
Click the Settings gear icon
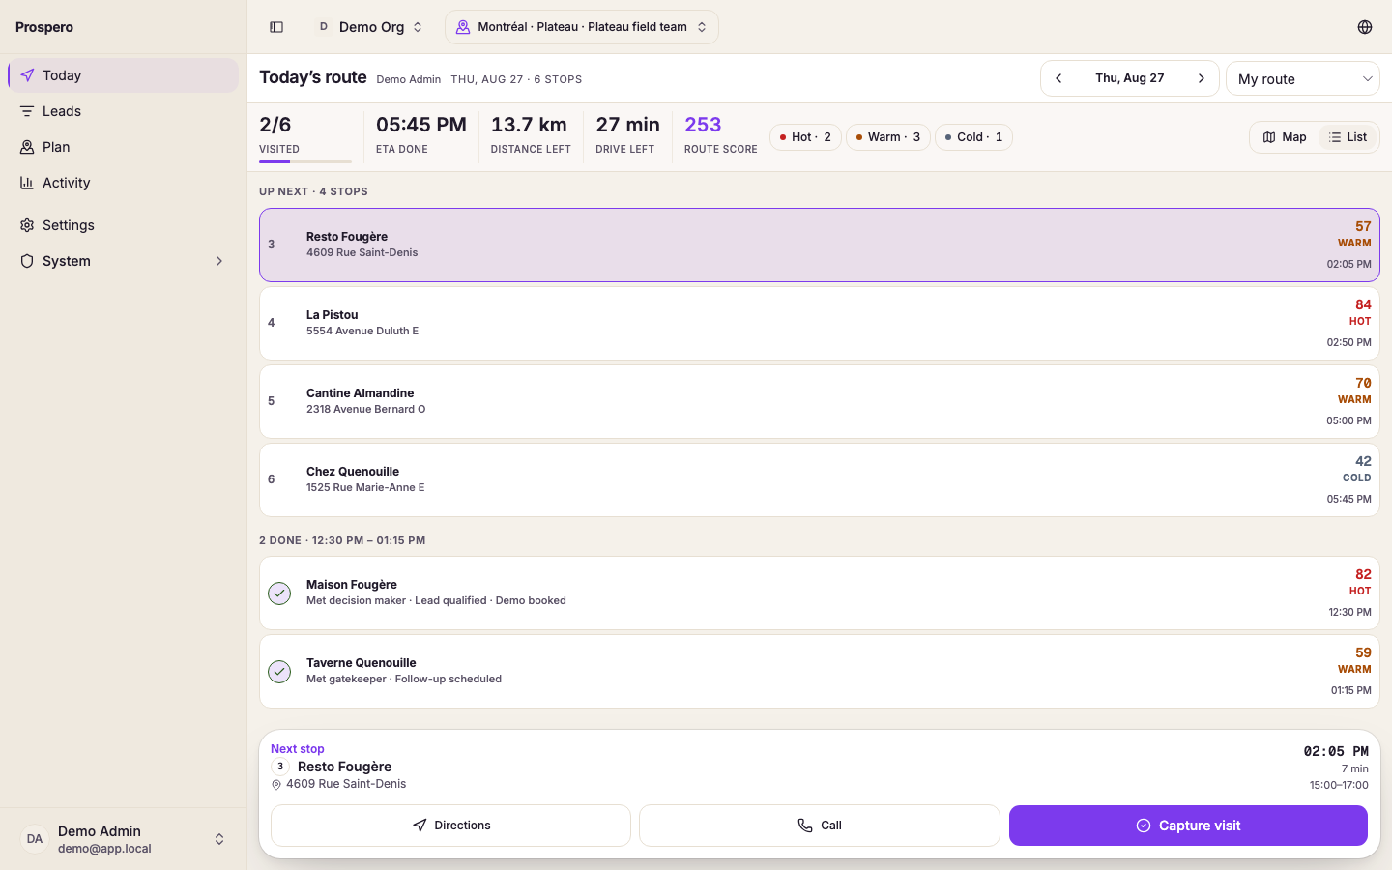coord(27,225)
